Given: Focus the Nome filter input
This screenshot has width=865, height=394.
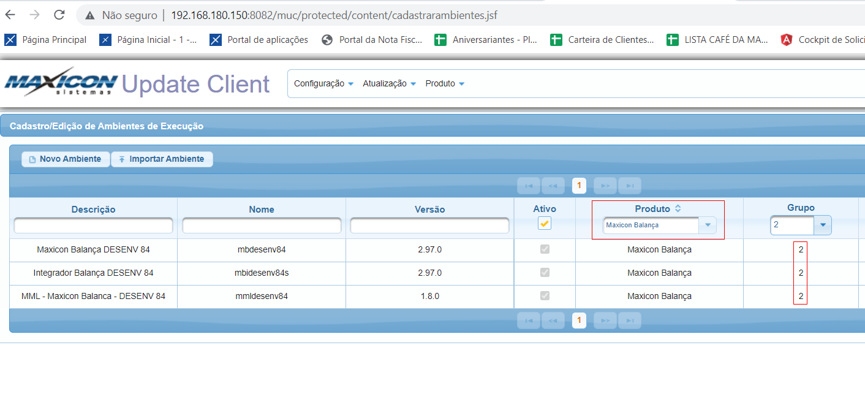Looking at the screenshot, I should pos(262,225).
